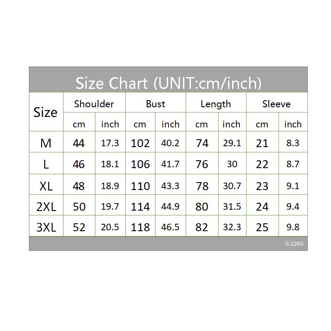Select the 102 bust cm cell

[x=140, y=143]
